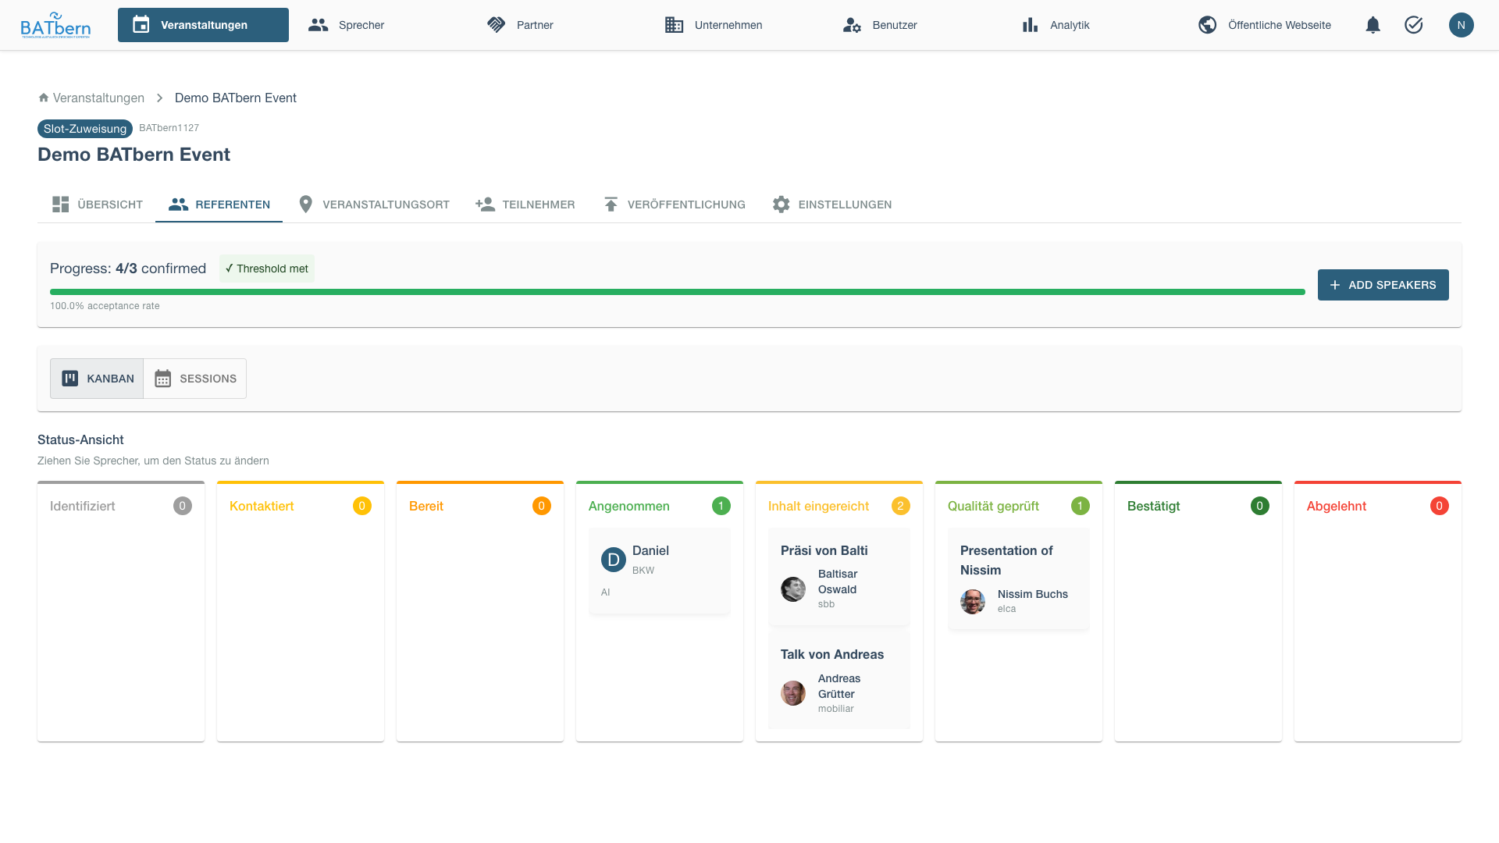Viewport: 1499px width, 843px height.
Task: Open the notifications bell
Action: pyautogui.click(x=1373, y=25)
